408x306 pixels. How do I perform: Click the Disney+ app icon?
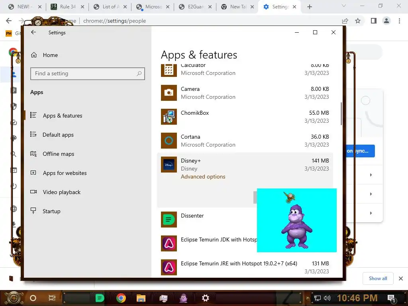point(169,165)
